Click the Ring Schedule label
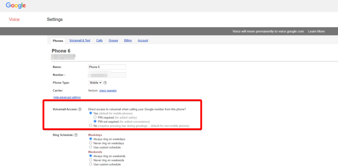The height and width of the screenshot is (168, 338). point(63,135)
